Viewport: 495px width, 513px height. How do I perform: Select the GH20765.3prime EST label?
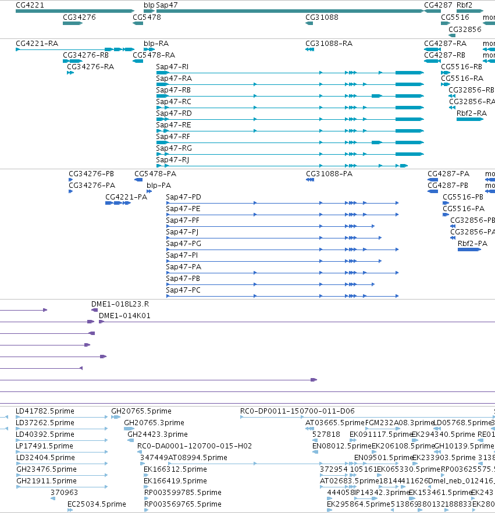(154, 423)
